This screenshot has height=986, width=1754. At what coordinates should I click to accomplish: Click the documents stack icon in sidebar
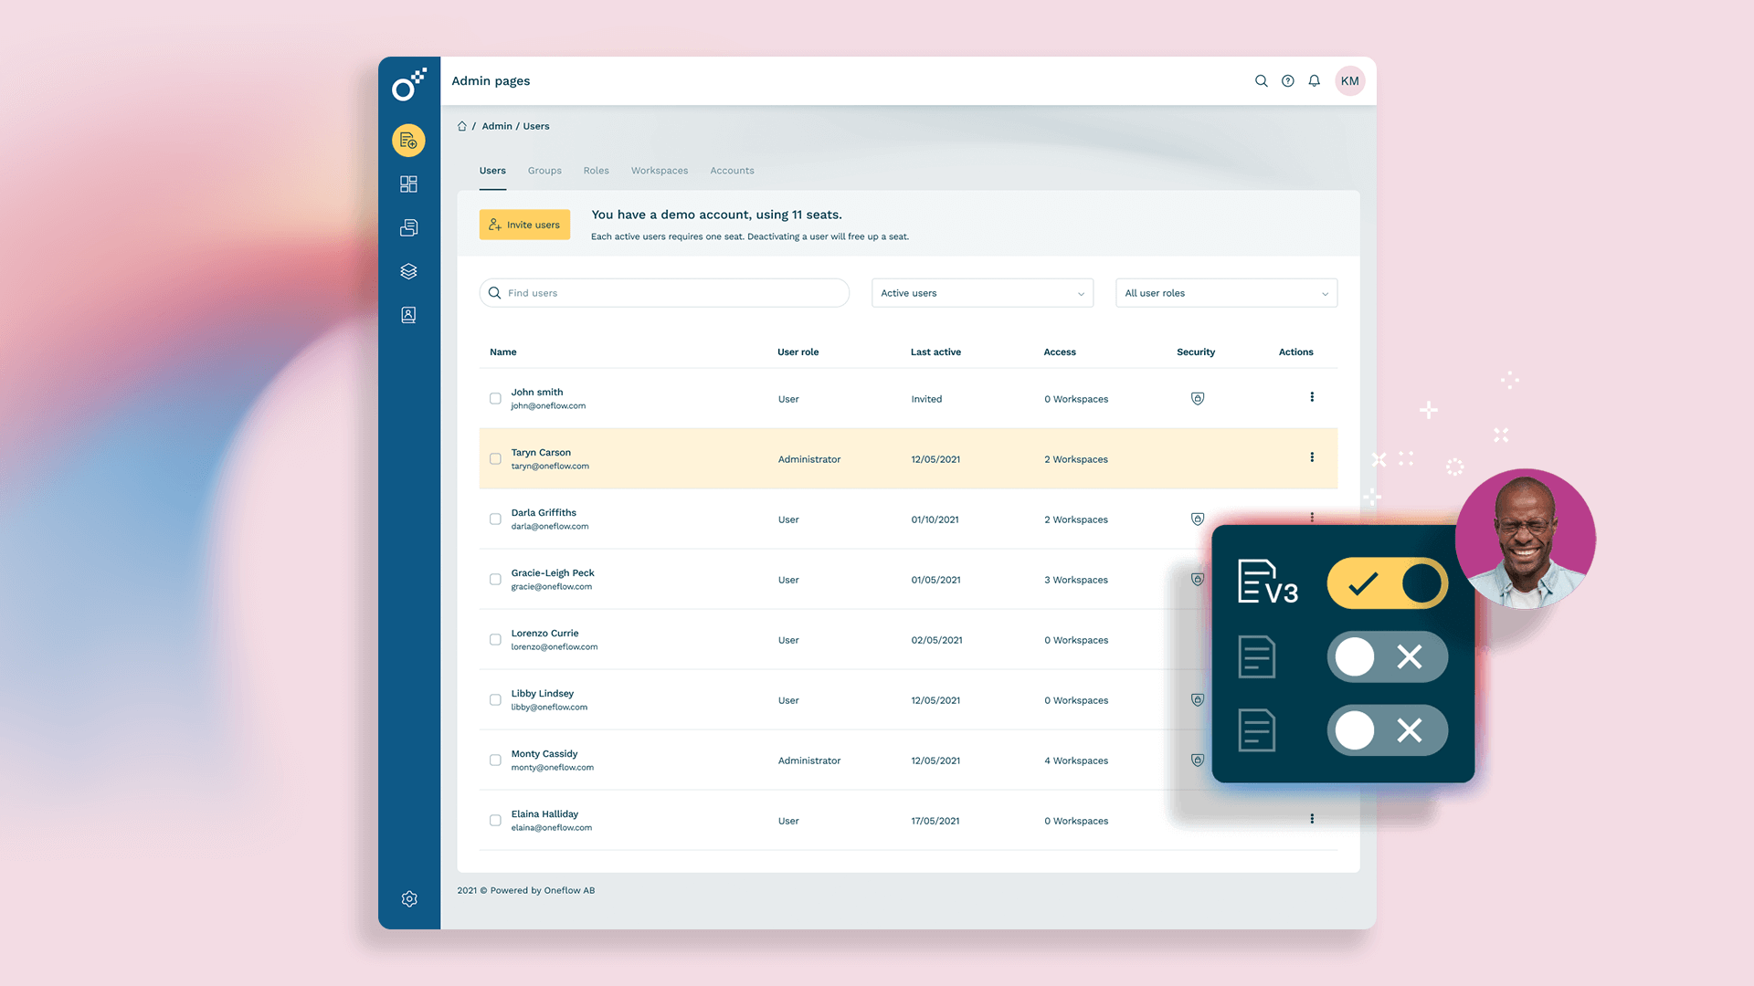click(x=409, y=227)
